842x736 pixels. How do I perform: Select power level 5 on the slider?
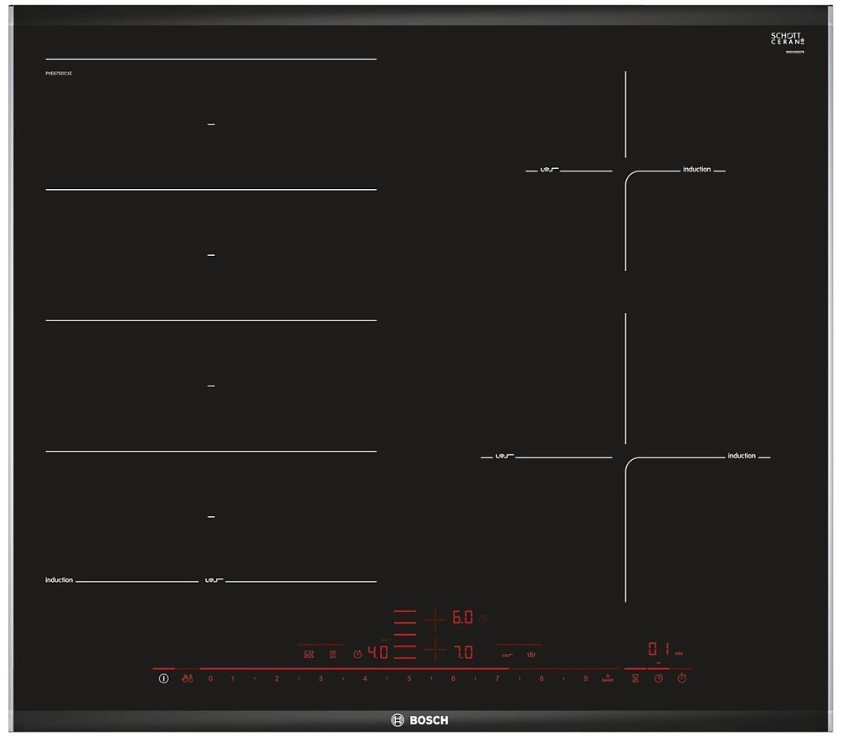tap(409, 678)
